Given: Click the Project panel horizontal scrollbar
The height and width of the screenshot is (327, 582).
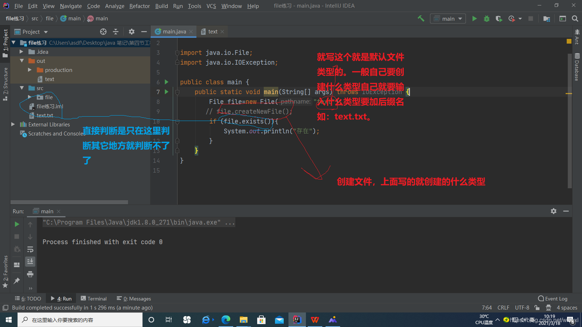Looking at the screenshot, I should (69, 202).
